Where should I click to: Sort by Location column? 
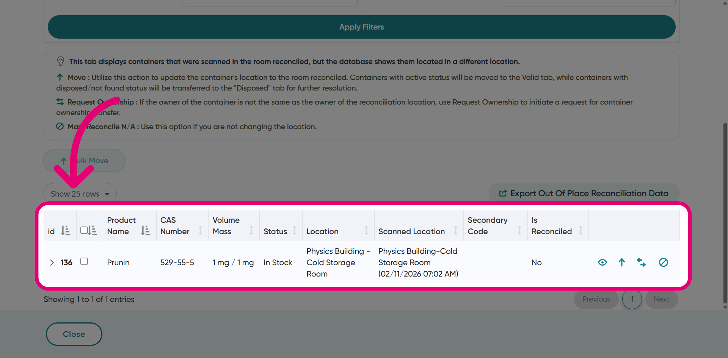pos(366,230)
